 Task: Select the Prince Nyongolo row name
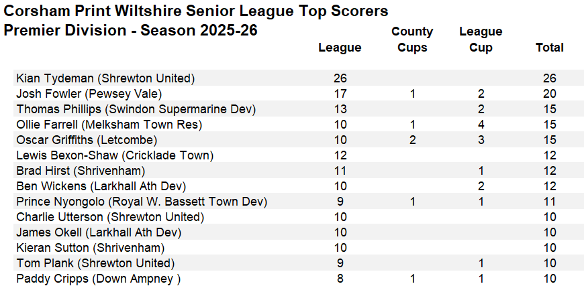coord(141,202)
